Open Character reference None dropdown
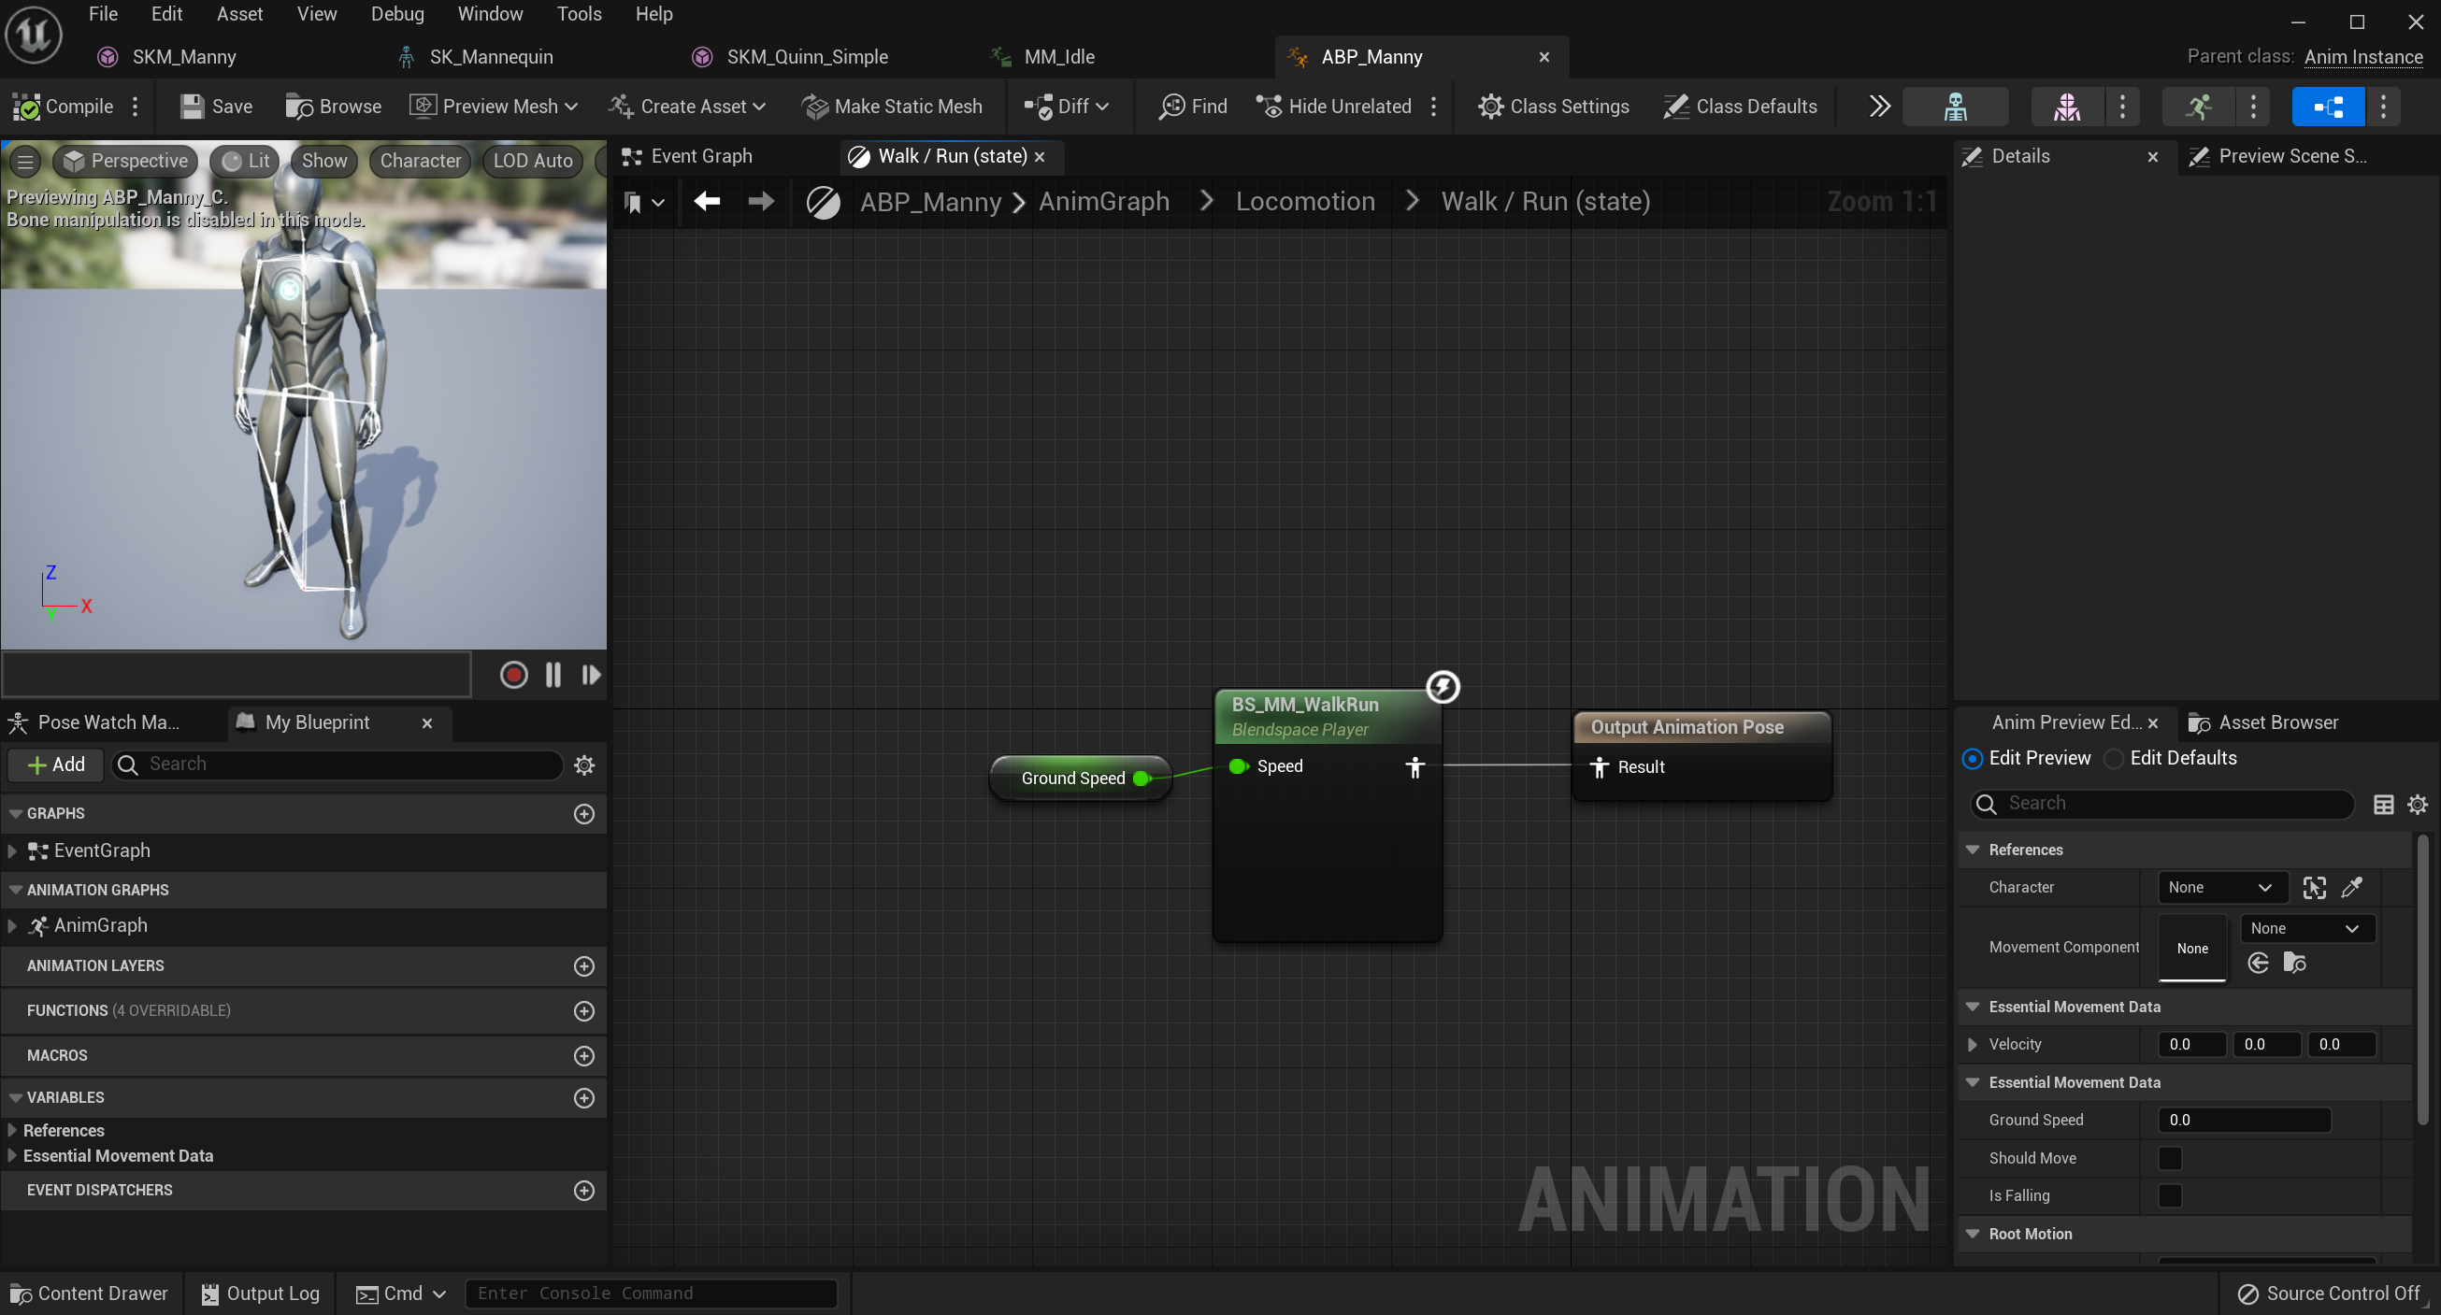This screenshot has height=1315, width=2441. [x=2221, y=888]
